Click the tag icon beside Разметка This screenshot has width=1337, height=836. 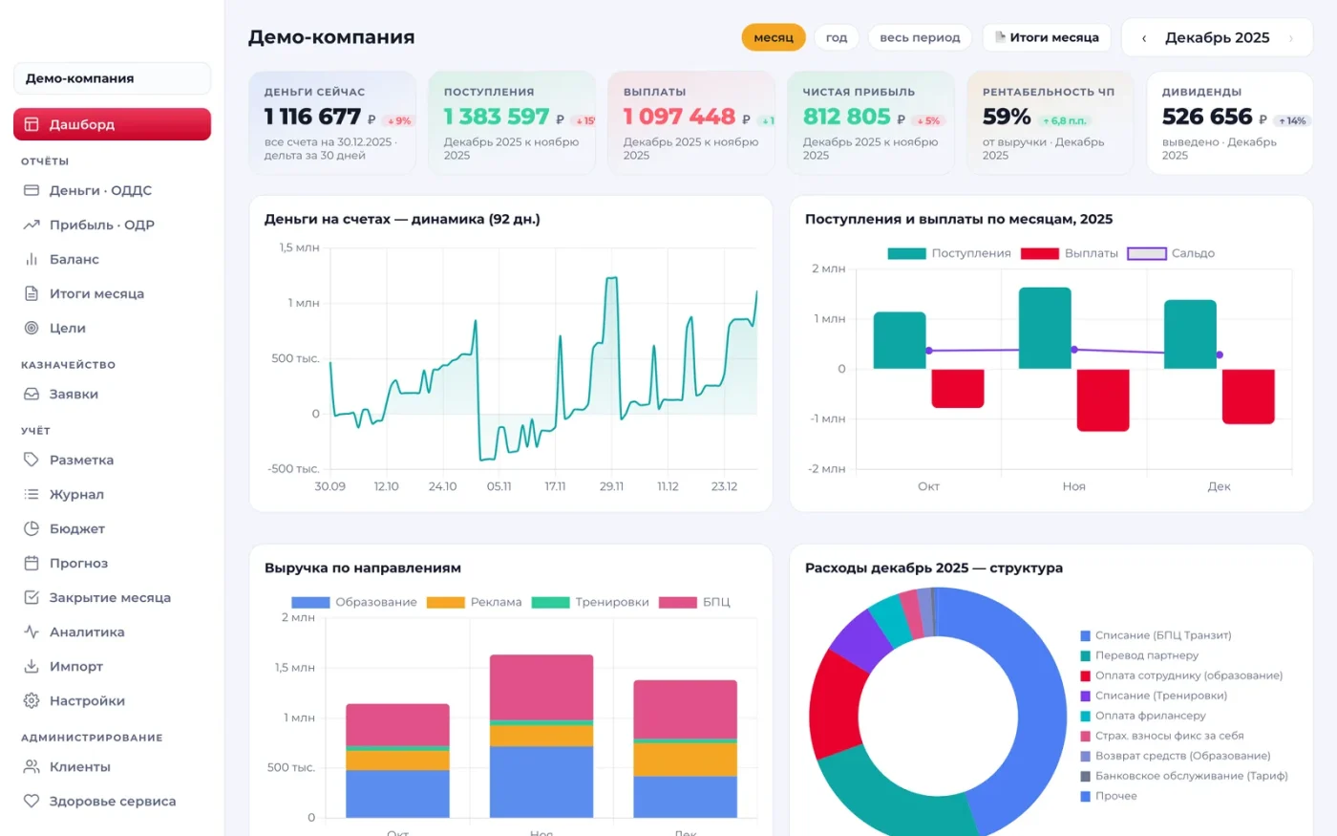pos(32,460)
